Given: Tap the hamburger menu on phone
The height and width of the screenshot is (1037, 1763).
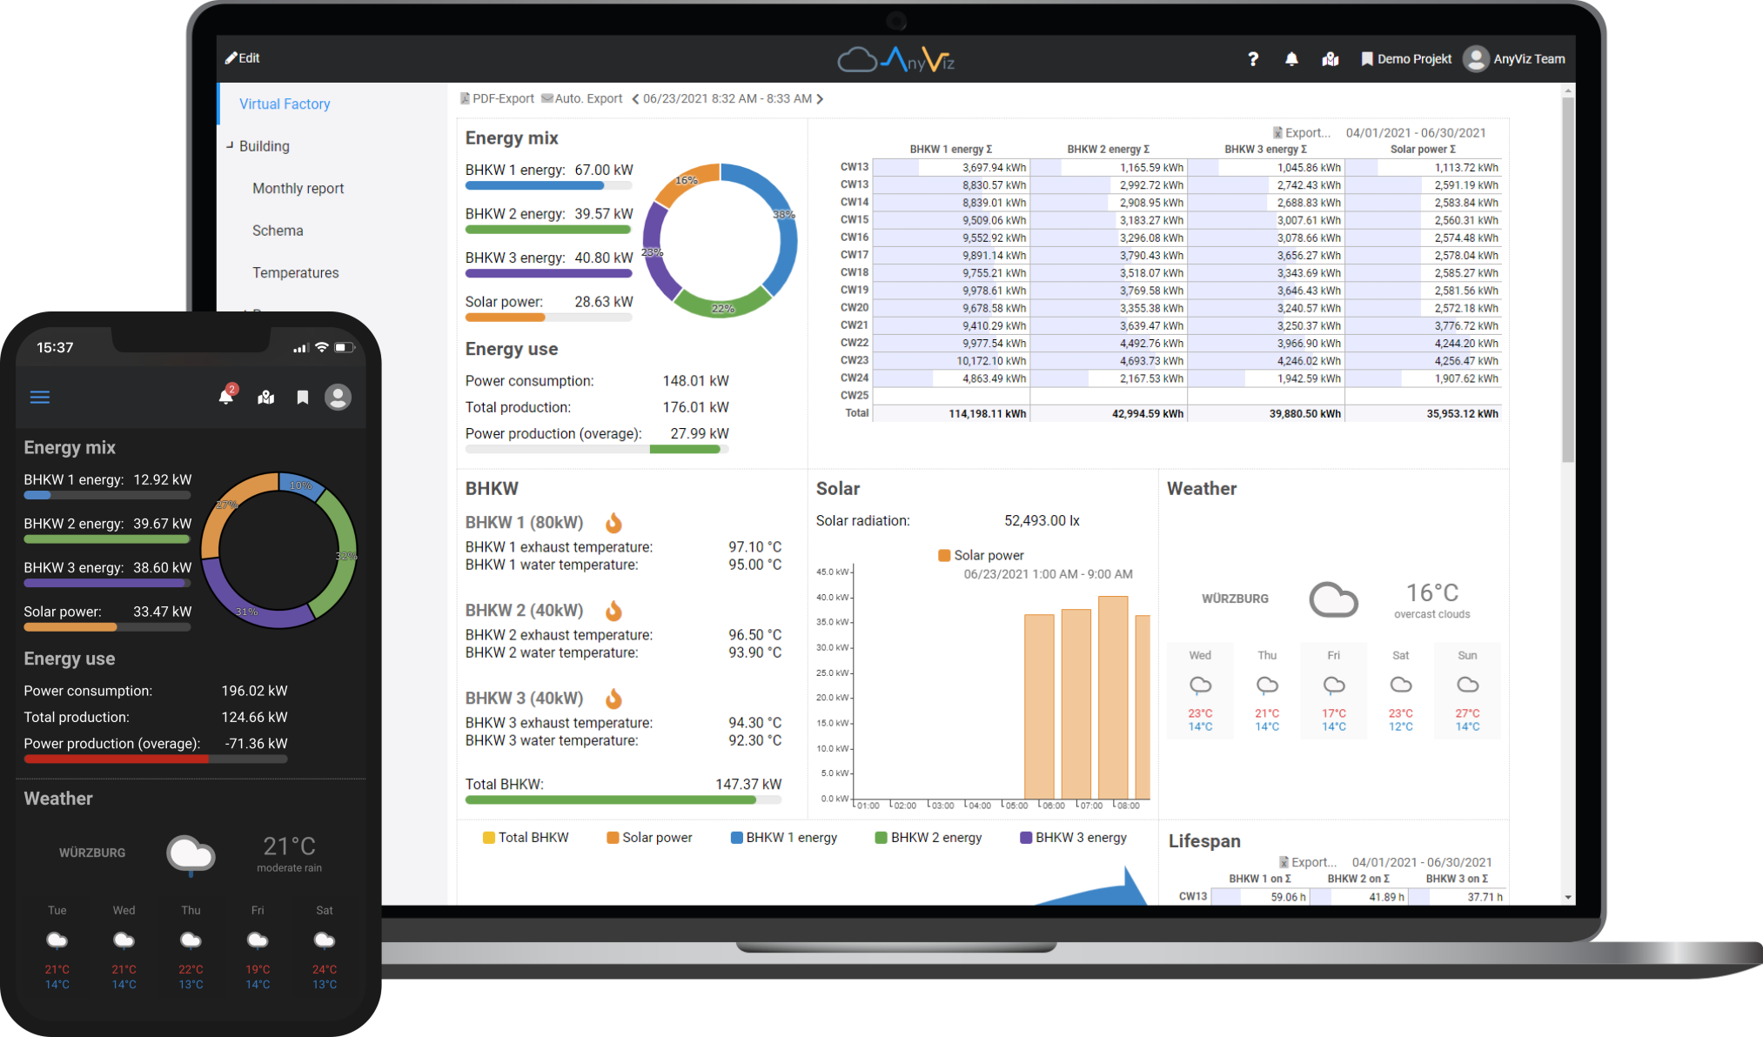Looking at the screenshot, I should [x=40, y=398].
